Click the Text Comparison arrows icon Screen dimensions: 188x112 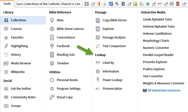pyautogui.click(x=98, y=46)
